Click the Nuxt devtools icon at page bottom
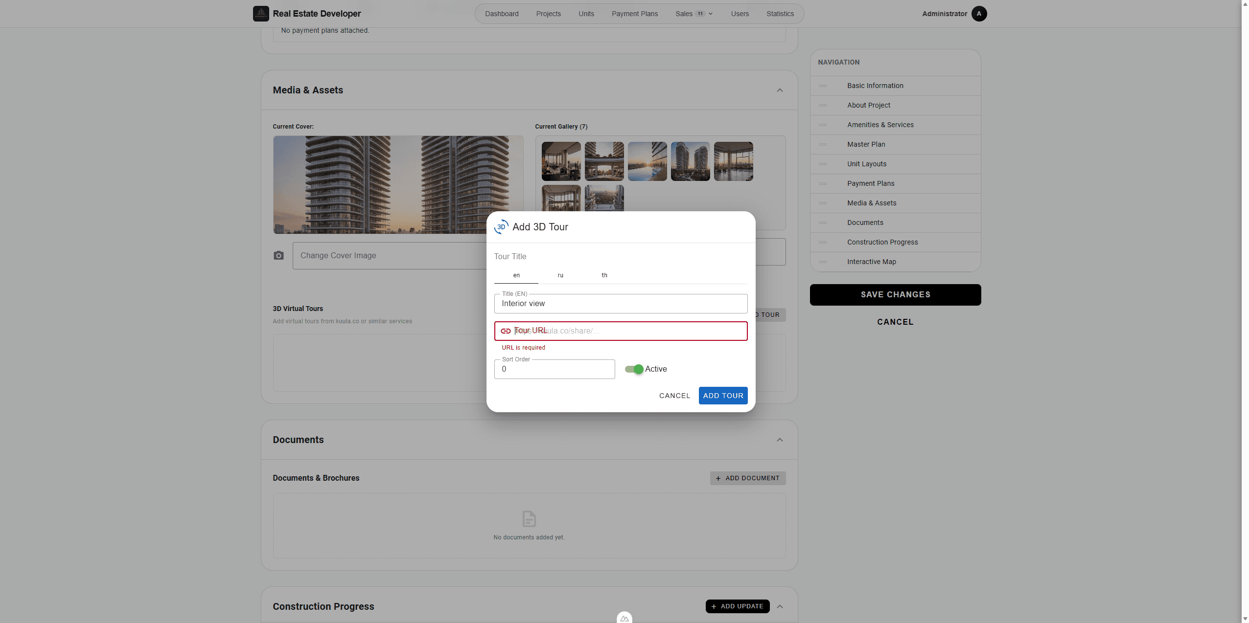 (624, 618)
